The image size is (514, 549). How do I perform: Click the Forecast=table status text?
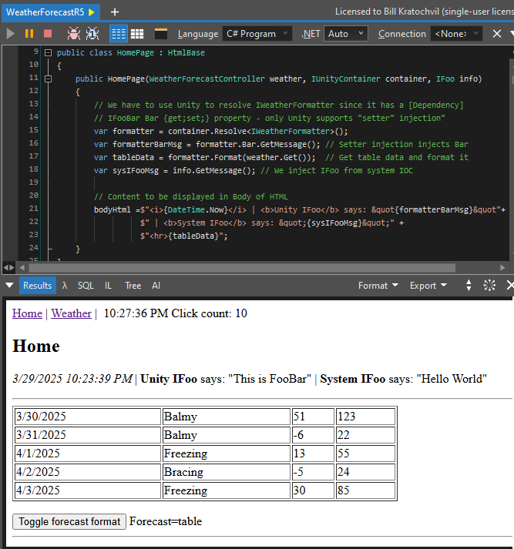click(166, 522)
